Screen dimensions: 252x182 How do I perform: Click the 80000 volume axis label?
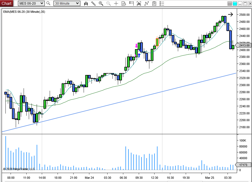click(x=243, y=146)
